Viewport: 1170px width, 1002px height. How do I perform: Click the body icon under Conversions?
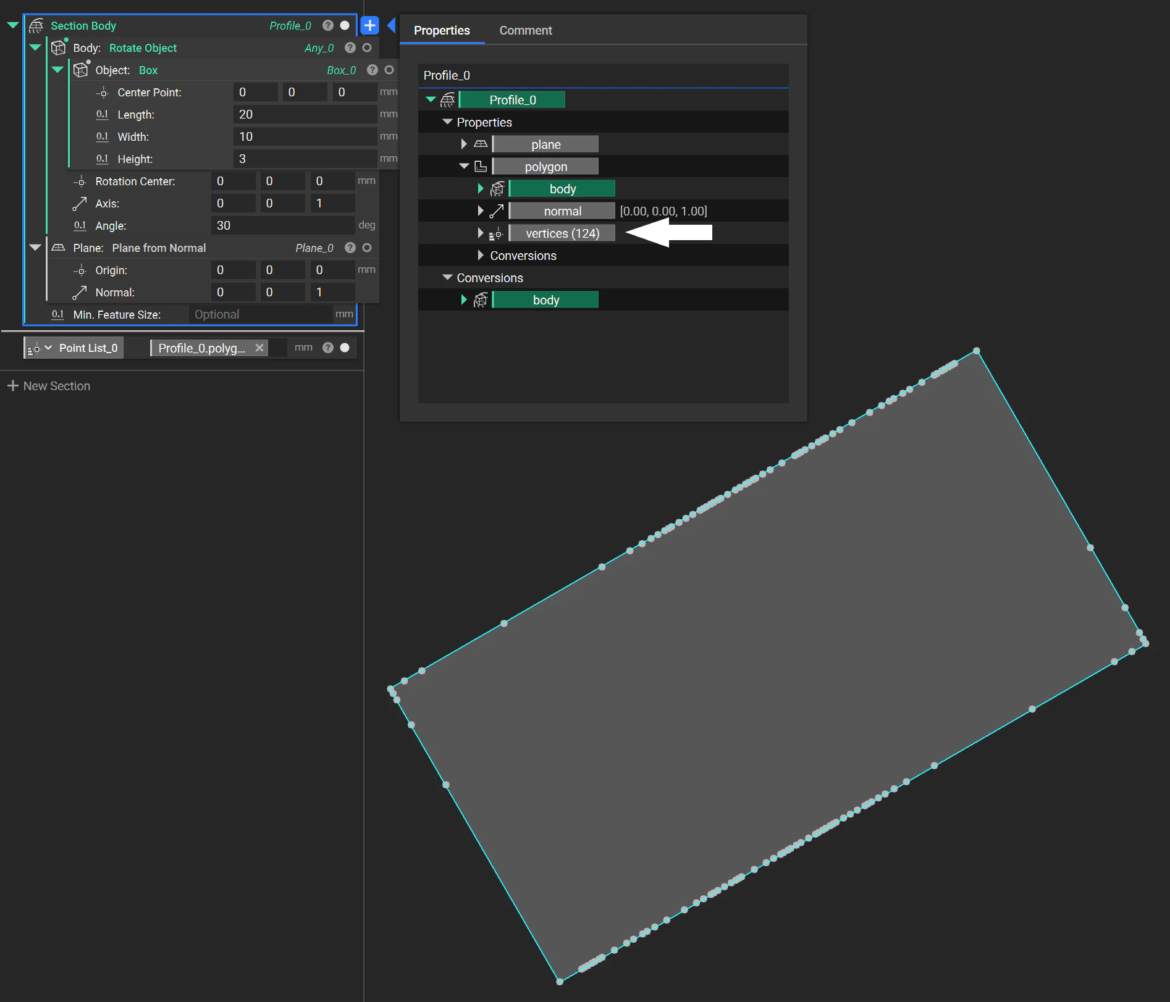pyautogui.click(x=481, y=299)
